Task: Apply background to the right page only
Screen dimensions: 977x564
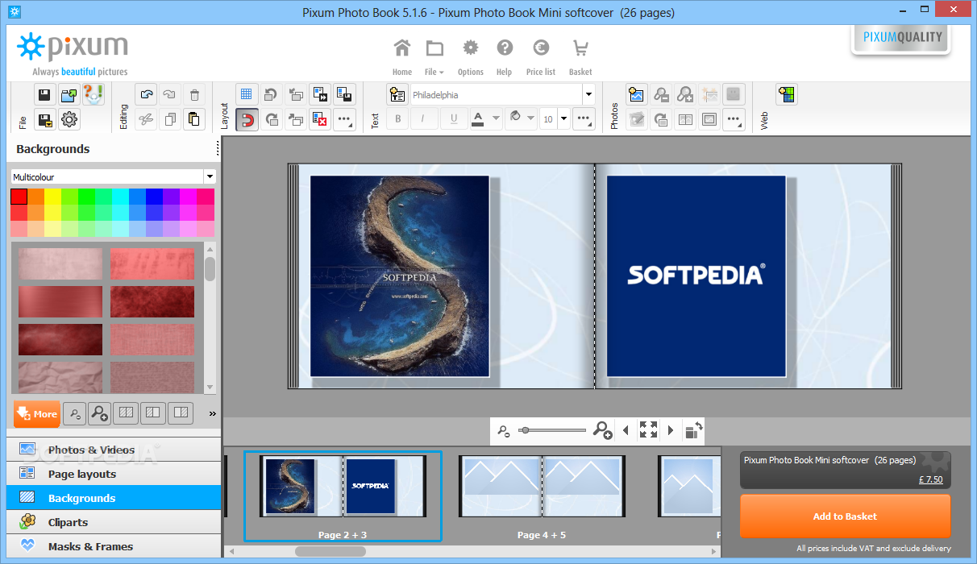Action: point(181,414)
